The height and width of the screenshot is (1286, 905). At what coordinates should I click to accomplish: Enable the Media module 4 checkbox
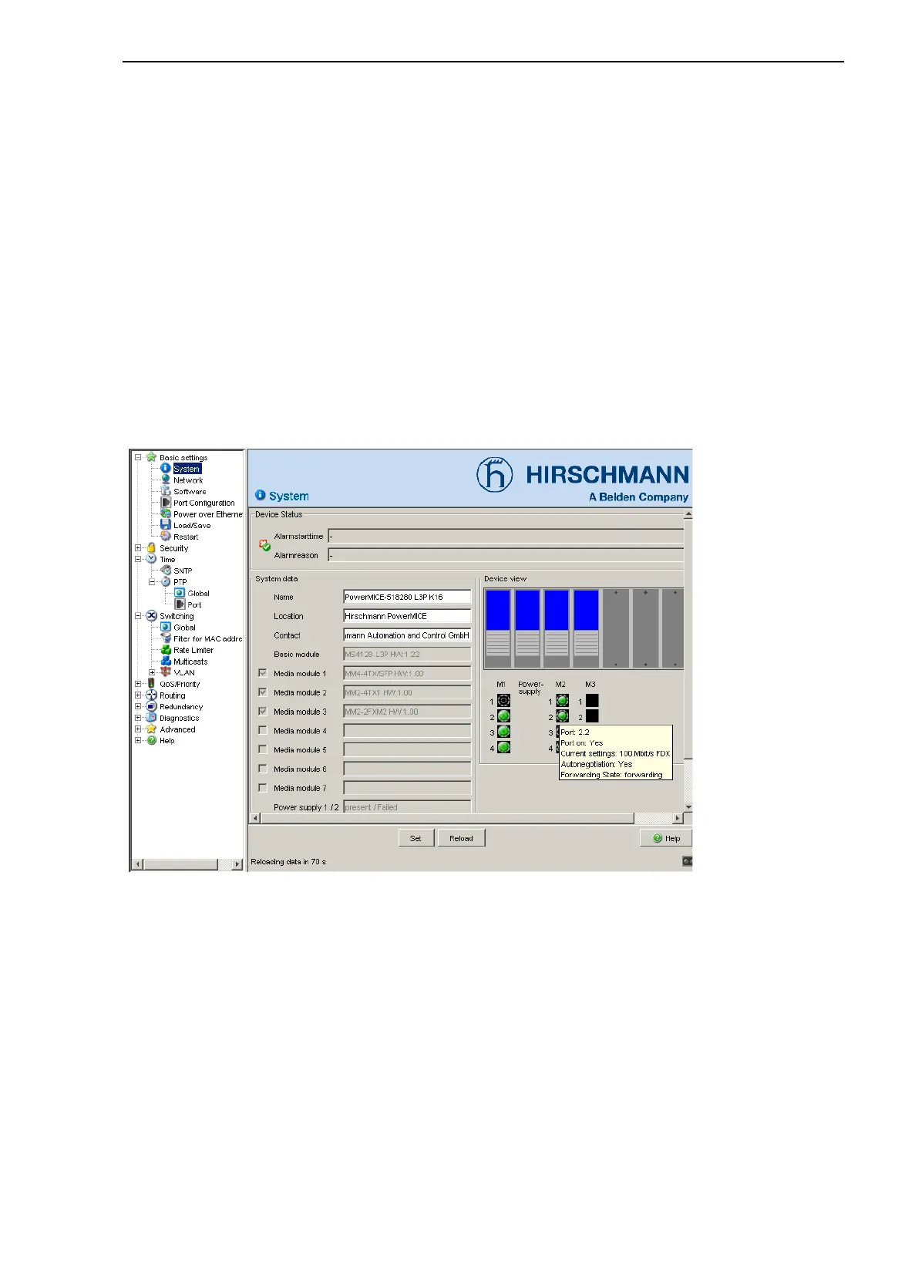tap(263, 730)
